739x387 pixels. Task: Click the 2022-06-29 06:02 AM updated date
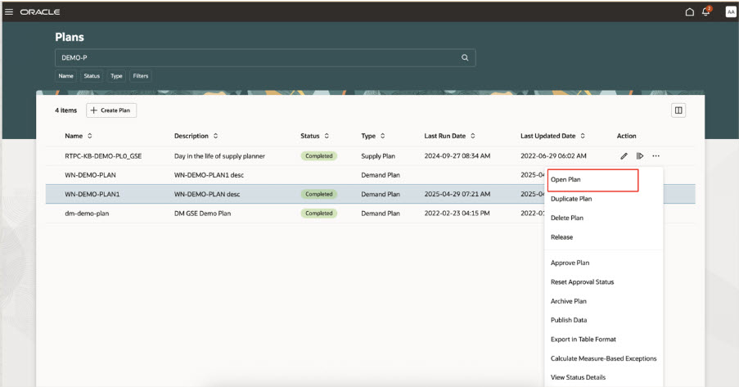coord(553,156)
